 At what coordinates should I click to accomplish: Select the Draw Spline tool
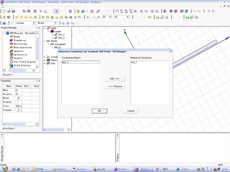coord(199,11)
